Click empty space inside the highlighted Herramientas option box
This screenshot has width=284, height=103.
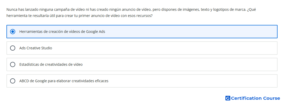[194, 32]
